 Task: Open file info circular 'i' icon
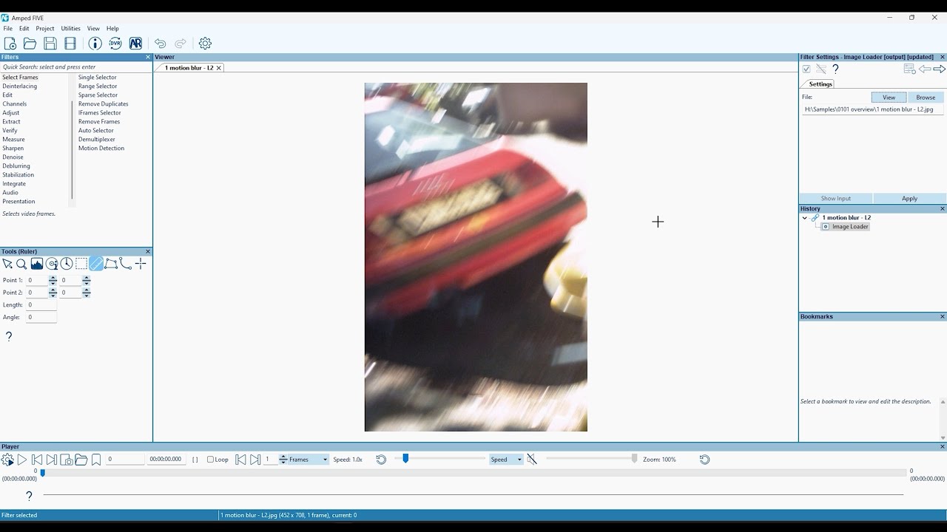(x=95, y=44)
